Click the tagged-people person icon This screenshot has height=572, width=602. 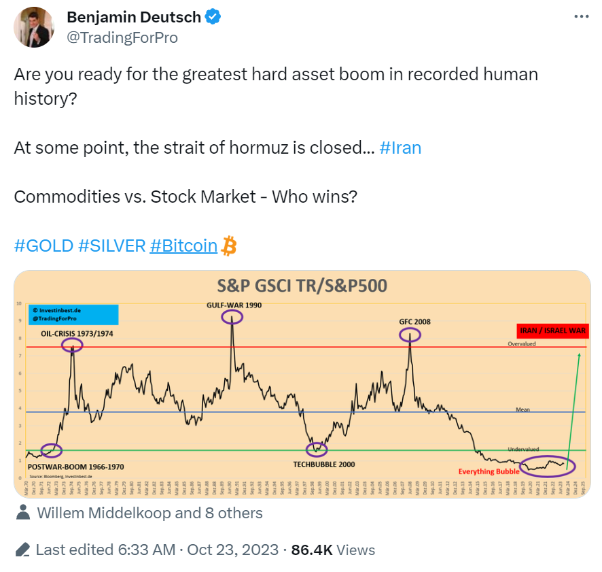(x=23, y=512)
